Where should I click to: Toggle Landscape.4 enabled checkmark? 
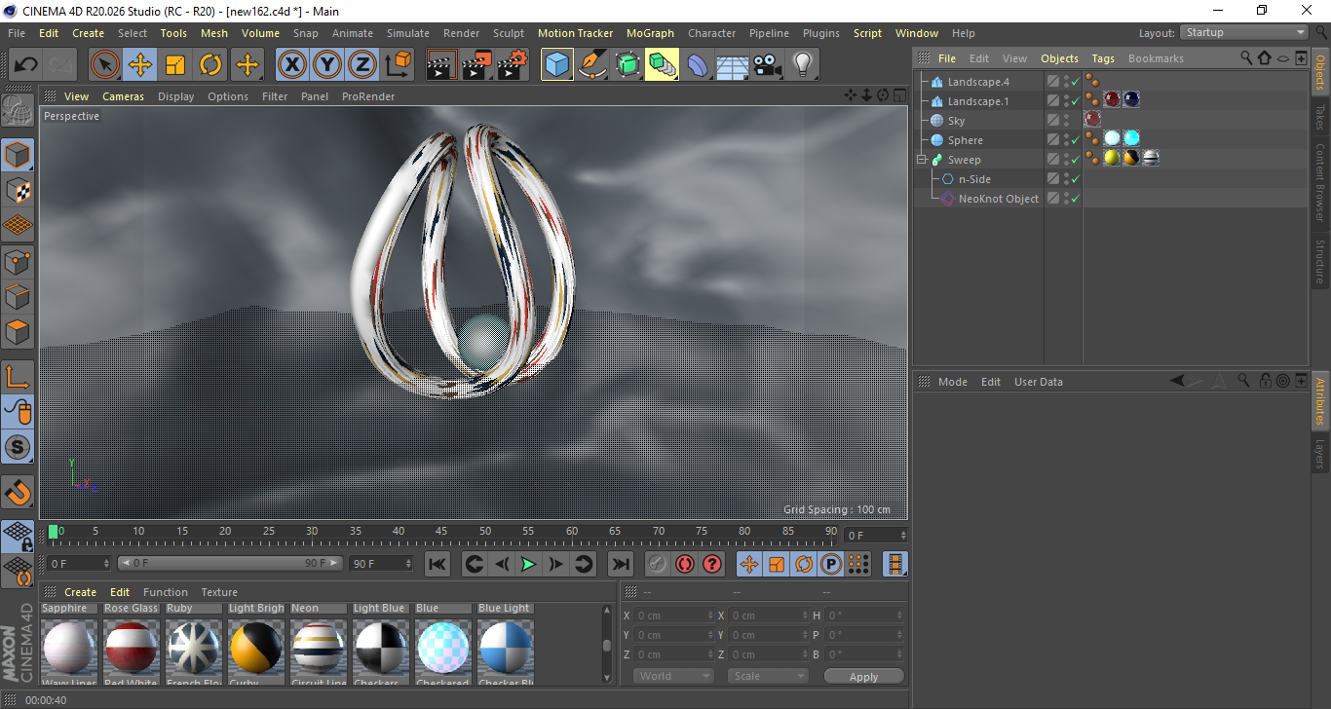(x=1074, y=82)
